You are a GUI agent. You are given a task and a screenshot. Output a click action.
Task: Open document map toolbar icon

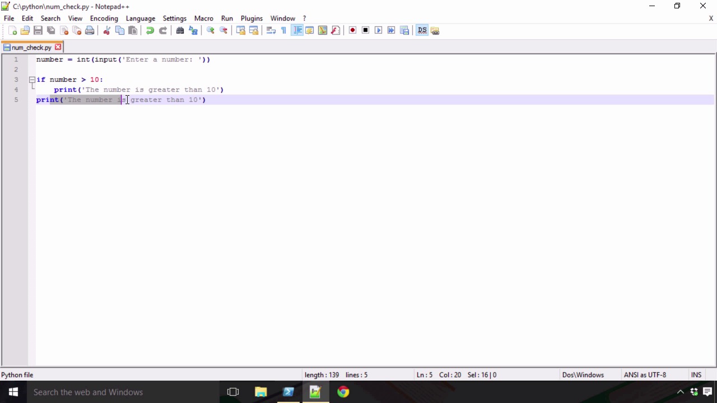[x=322, y=30]
